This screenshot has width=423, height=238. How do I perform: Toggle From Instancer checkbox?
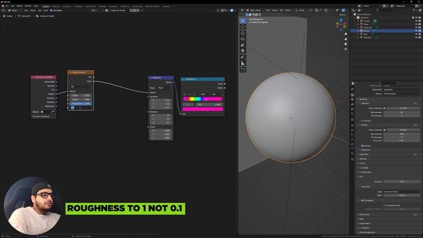pos(34,116)
